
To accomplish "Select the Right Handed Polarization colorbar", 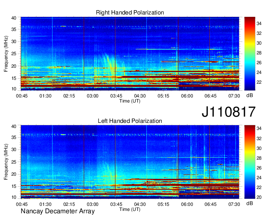I will [250, 54].
